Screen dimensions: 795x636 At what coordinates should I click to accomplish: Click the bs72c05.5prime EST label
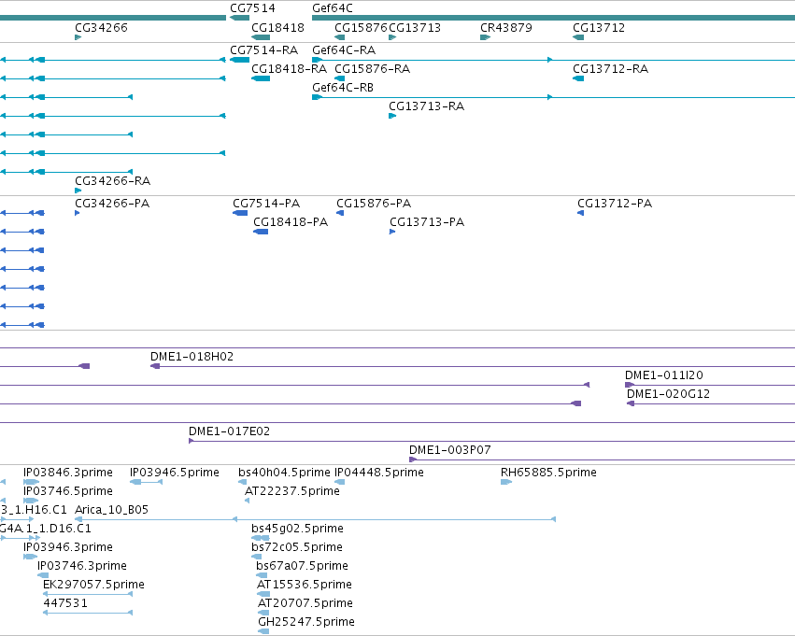(x=297, y=547)
